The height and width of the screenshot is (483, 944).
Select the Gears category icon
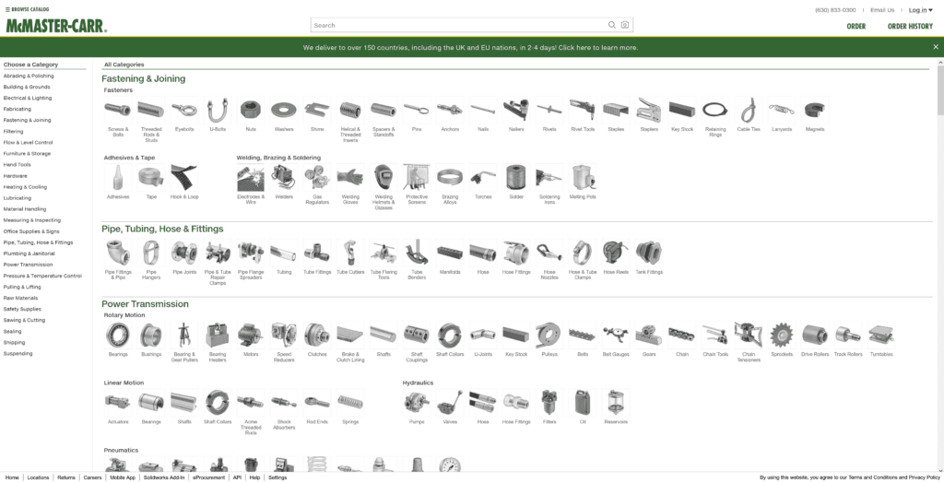tap(649, 336)
